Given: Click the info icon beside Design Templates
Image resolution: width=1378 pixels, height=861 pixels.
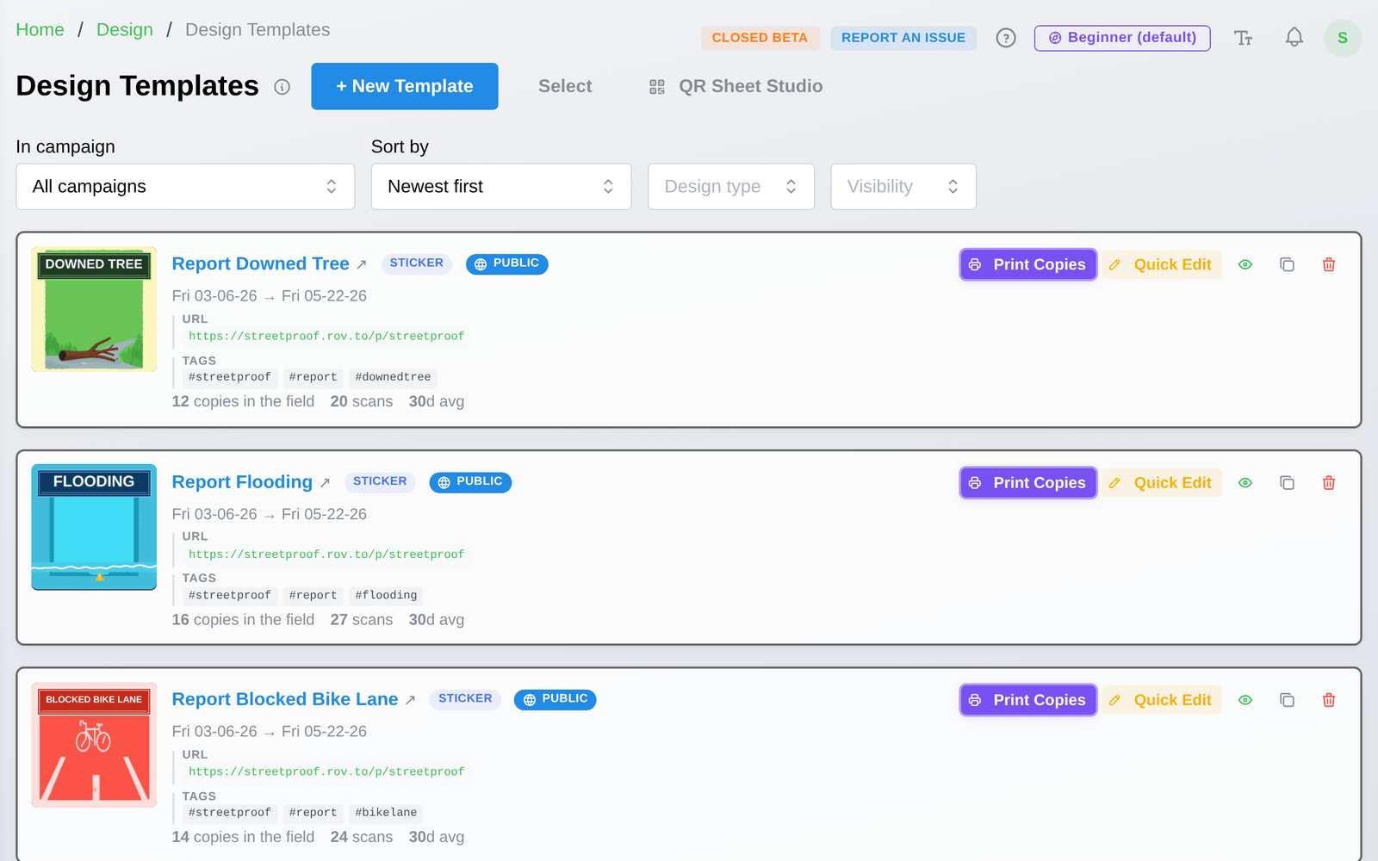Looking at the screenshot, I should 282,87.
